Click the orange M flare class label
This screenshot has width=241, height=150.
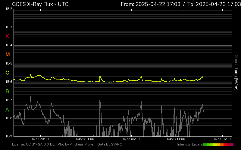(x=8, y=55)
